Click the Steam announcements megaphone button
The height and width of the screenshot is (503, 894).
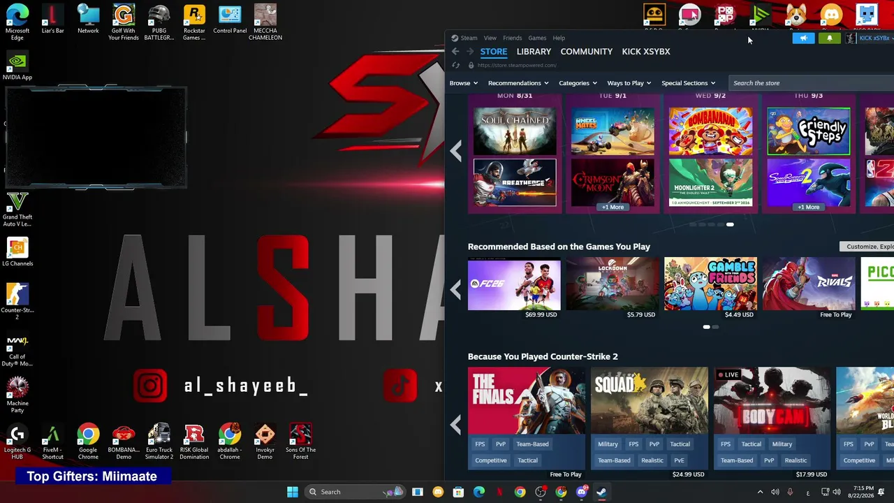803,38
